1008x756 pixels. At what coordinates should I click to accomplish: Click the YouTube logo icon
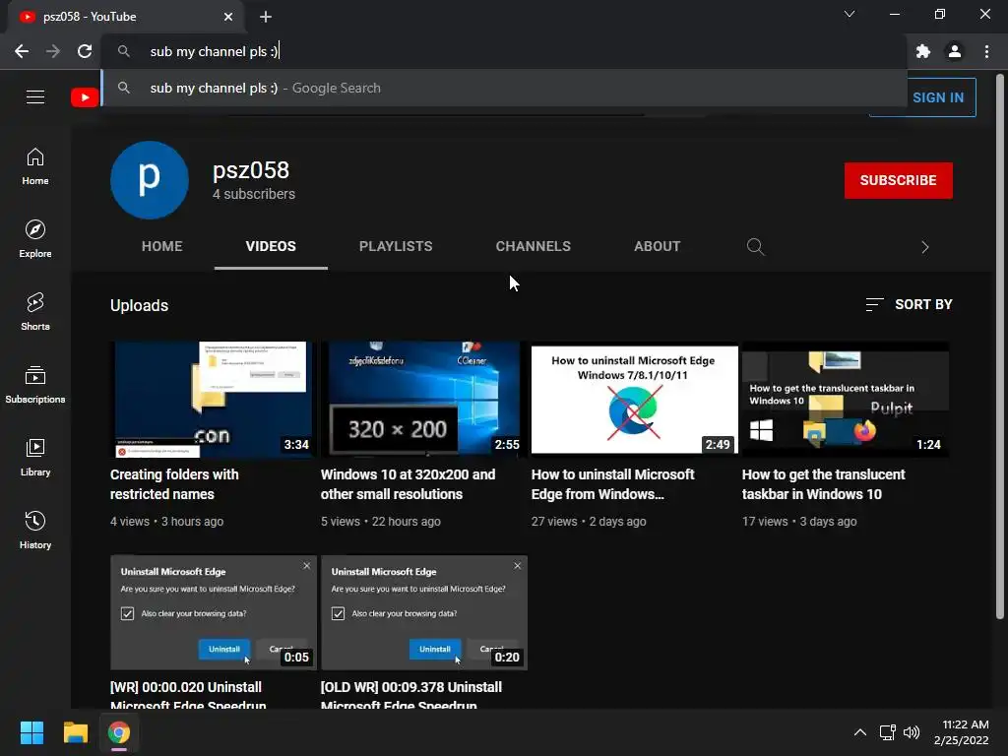click(85, 97)
